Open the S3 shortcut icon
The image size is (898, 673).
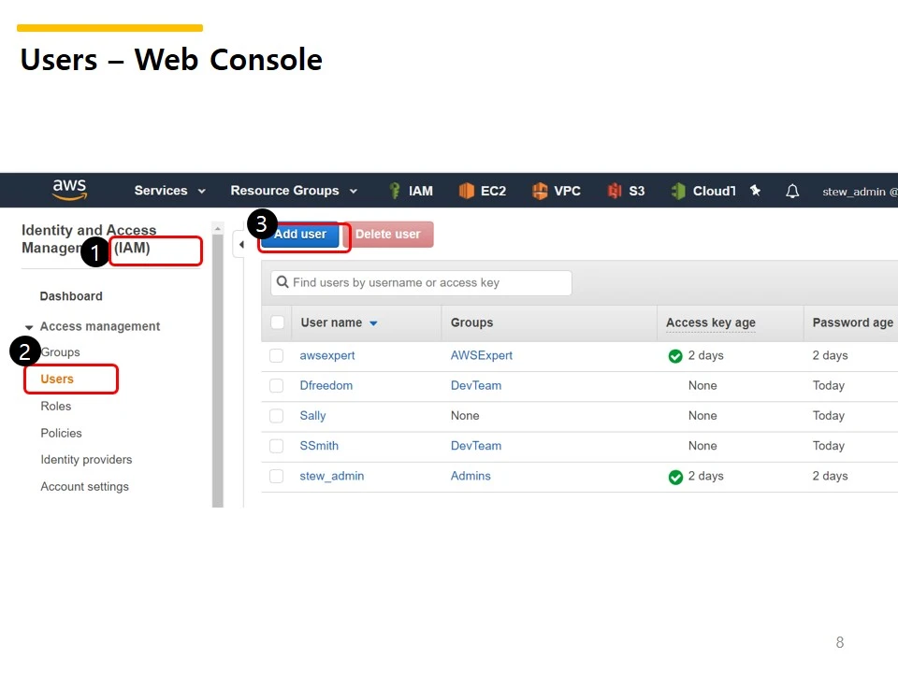coord(615,191)
